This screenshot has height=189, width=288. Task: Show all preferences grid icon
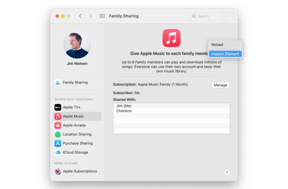click(102, 16)
